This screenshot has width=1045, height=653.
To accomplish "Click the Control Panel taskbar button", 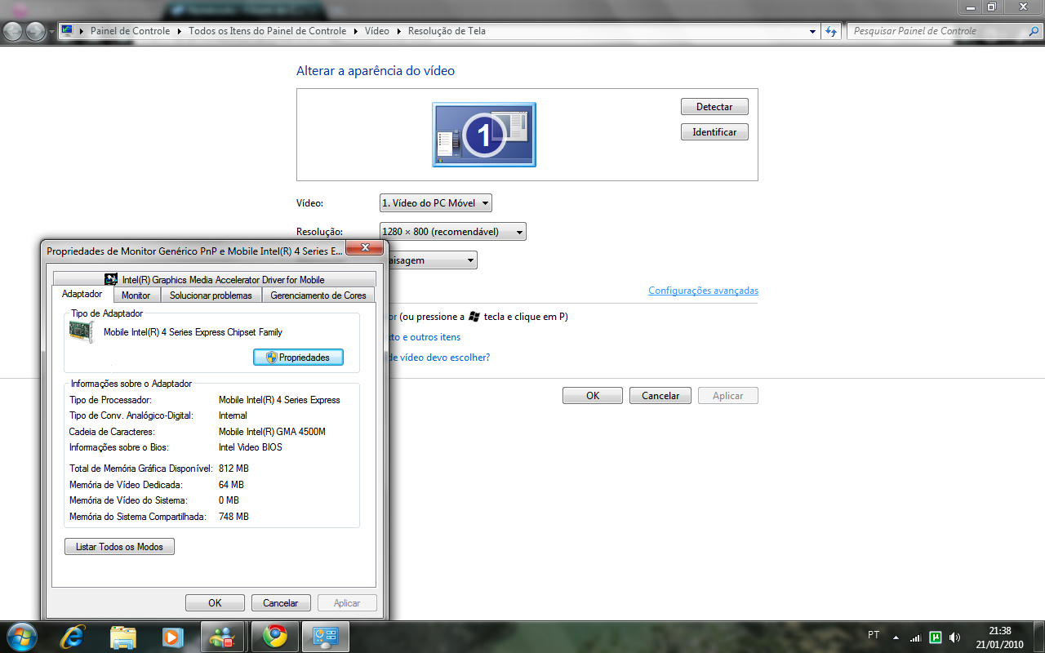I will [326, 637].
